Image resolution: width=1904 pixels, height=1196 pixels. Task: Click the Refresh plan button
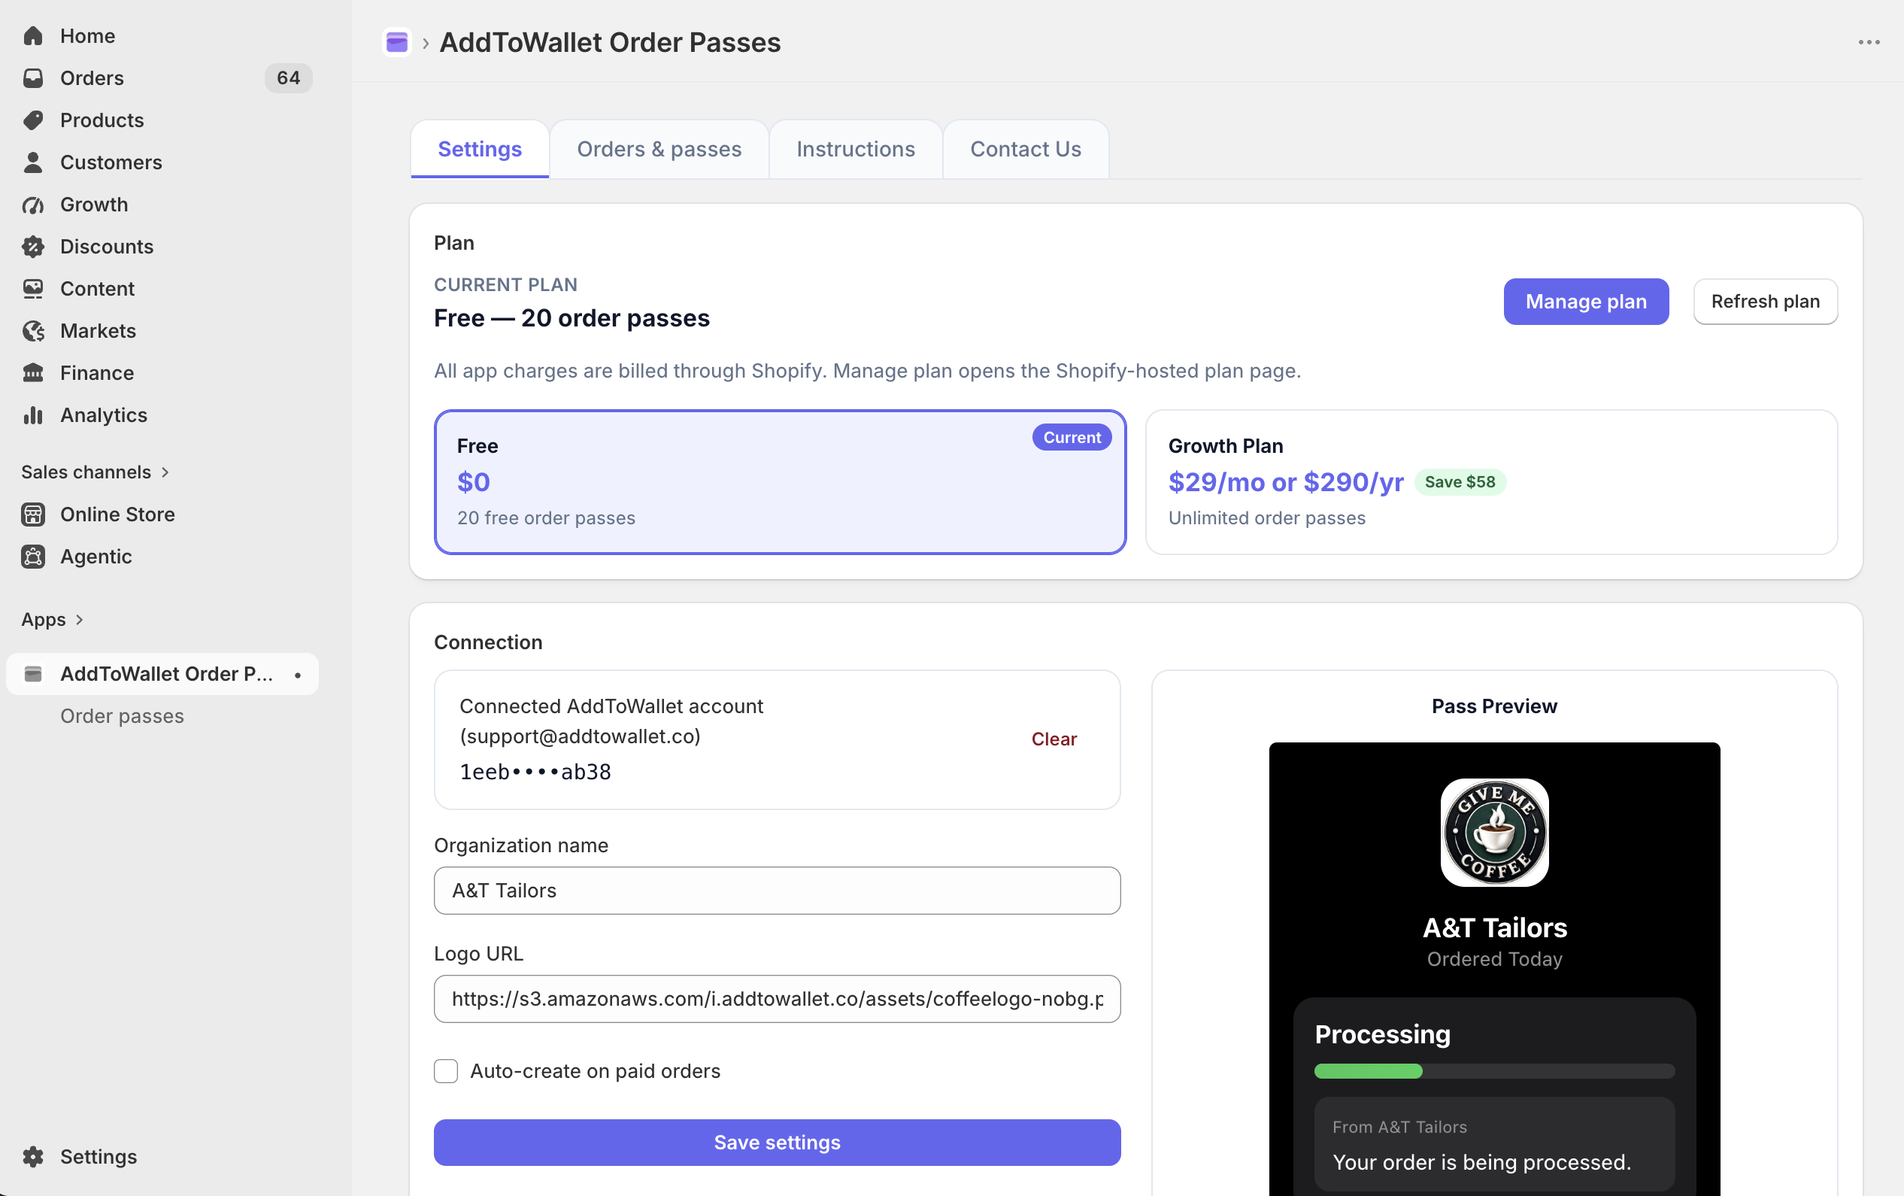pos(1765,302)
